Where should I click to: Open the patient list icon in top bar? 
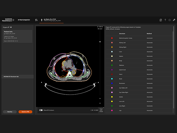click(x=36, y=20)
